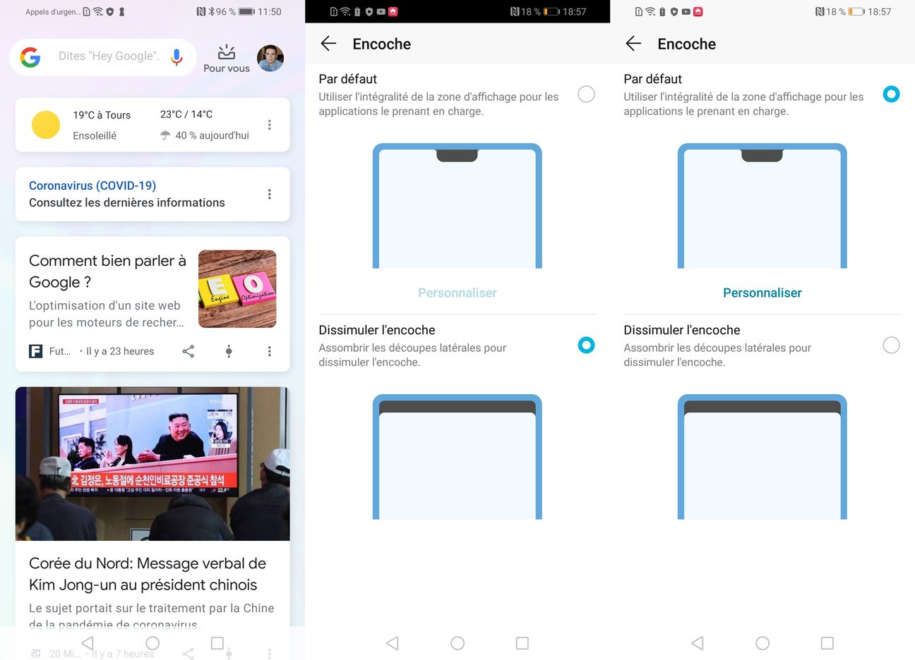Tap back triangle on middle Encoche screen
The image size is (915, 660).
click(393, 643)
